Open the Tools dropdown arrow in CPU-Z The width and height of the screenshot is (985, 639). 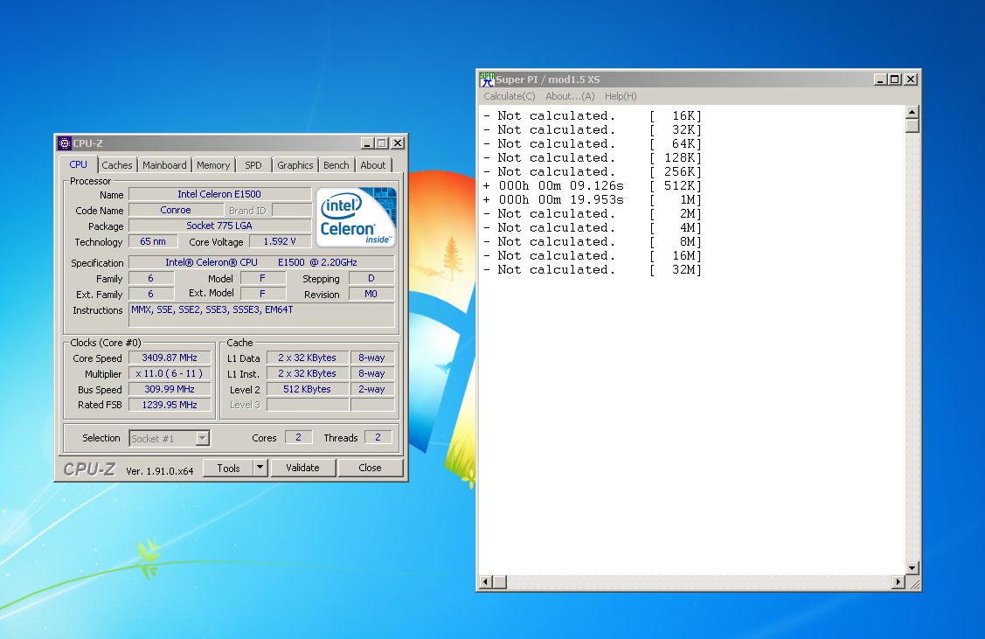[260, 468]
